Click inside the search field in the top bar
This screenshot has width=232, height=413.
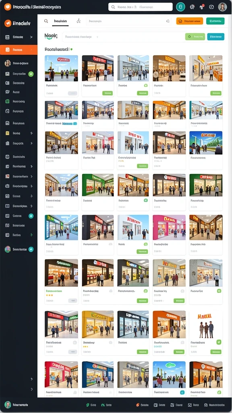[141, 7]
